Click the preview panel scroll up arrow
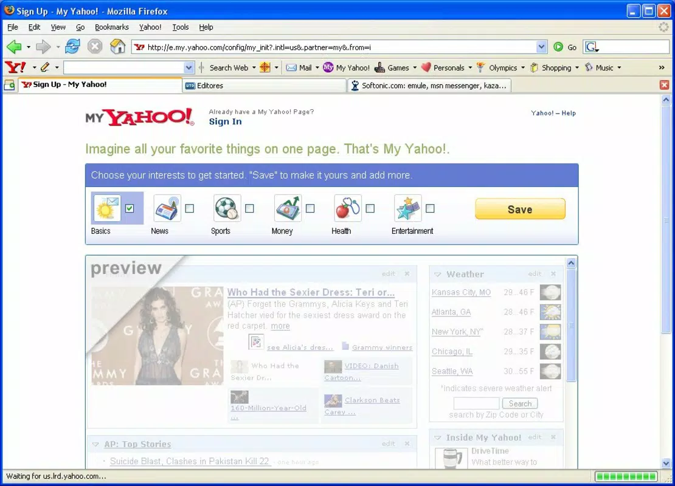 tap(571, 263)
